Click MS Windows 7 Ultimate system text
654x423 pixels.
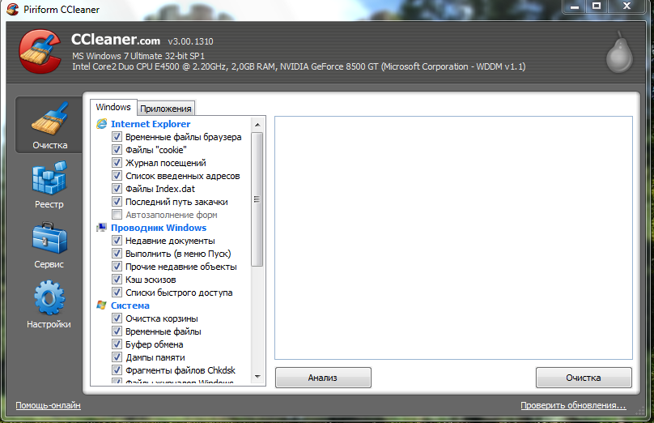pos(138,56)
